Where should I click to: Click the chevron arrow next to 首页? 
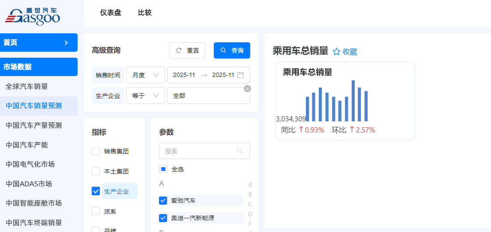66,43
